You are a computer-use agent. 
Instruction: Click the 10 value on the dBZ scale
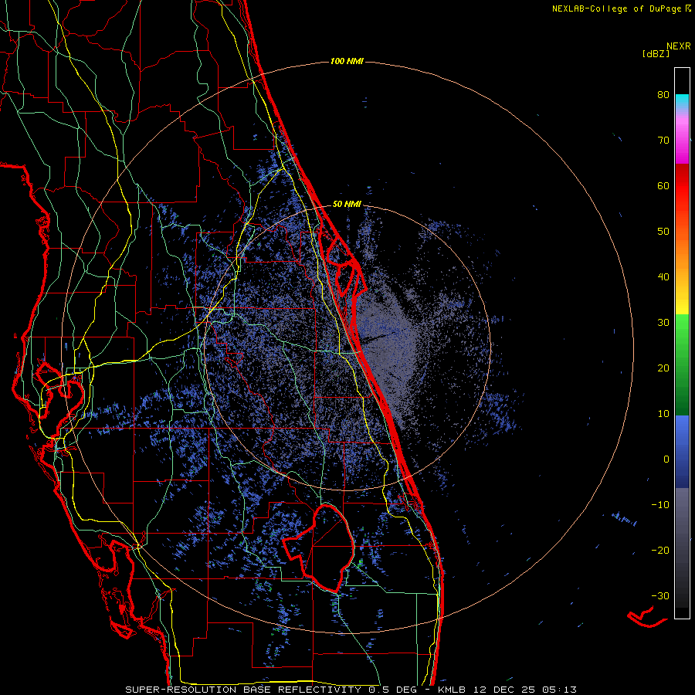(663, 414)
